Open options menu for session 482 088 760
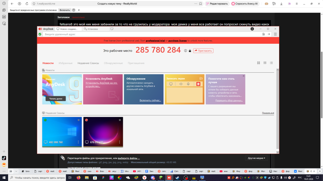 tap(78, 142)
